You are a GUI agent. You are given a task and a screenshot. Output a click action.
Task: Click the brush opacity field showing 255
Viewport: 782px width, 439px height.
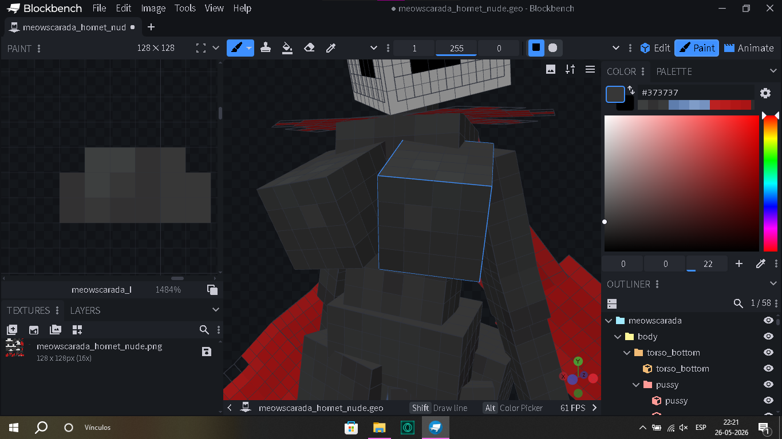pos(456,49)
